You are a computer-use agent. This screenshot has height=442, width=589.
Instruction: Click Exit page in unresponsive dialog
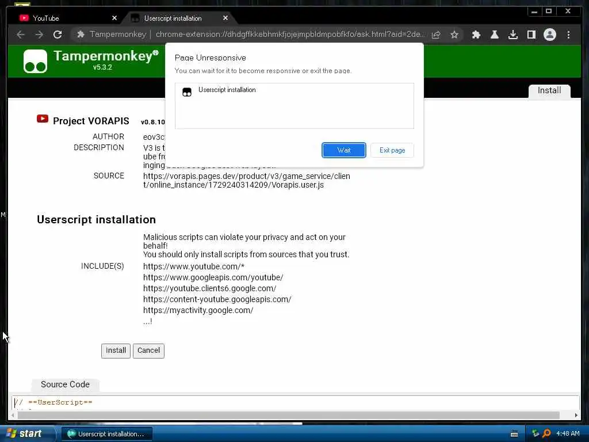tap(392, 150)
